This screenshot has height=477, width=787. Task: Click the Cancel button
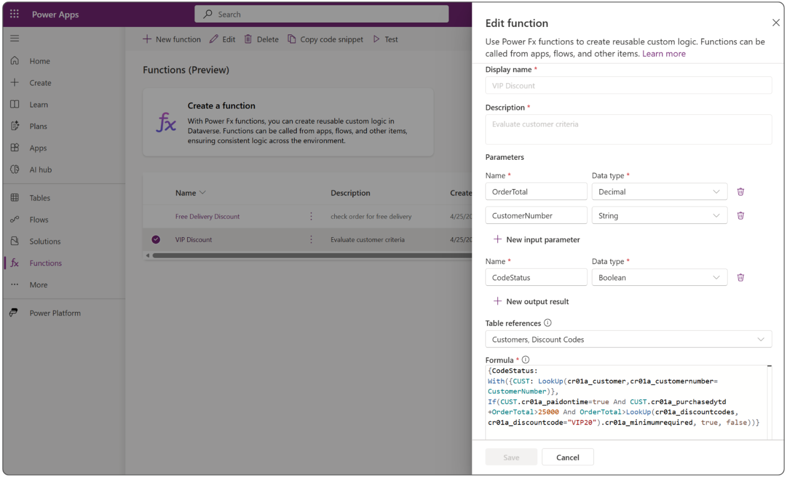[x=568, y=457]
